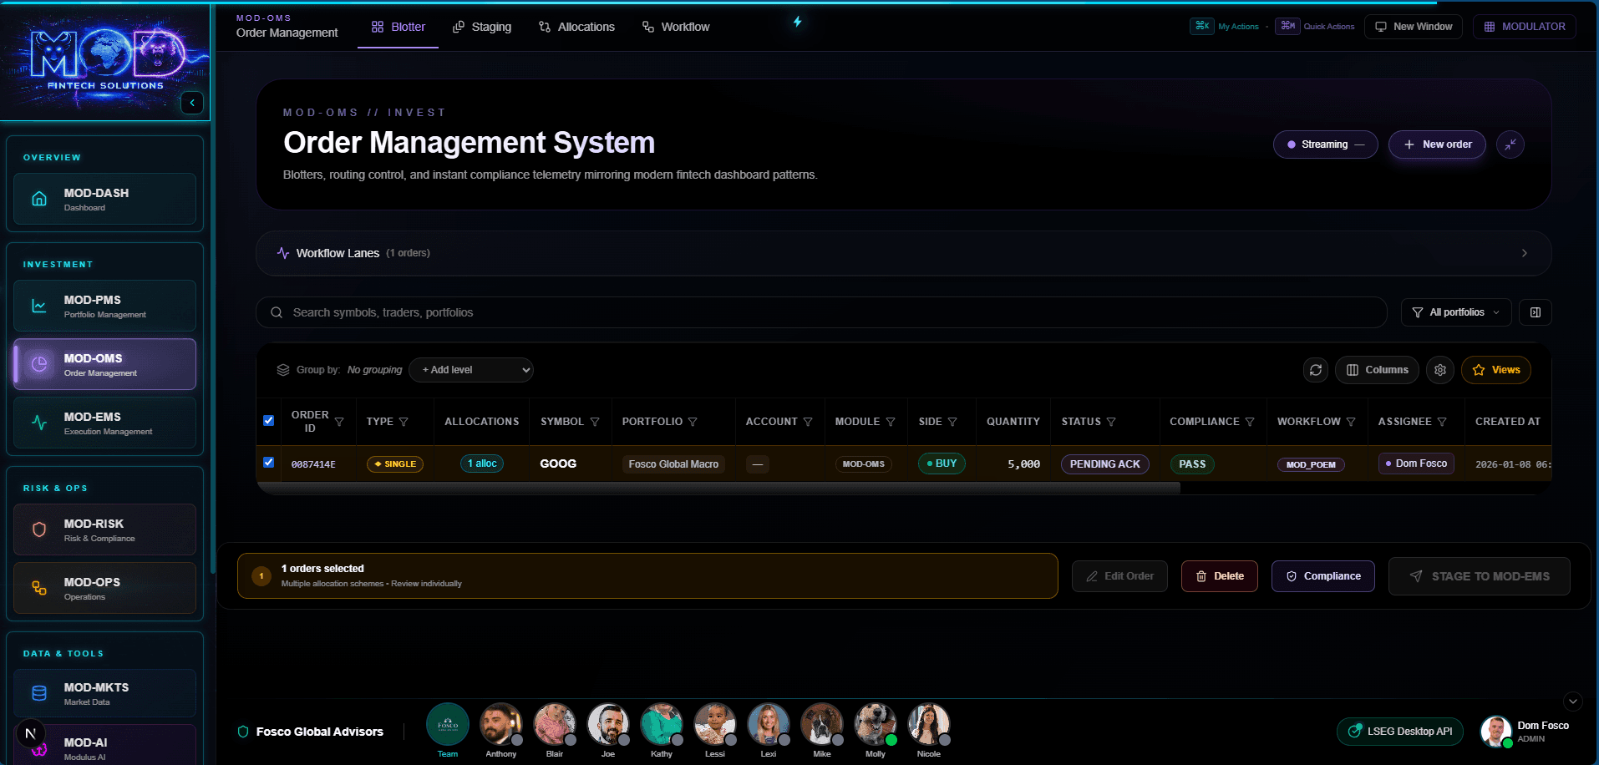Select MOD-MKTS Market Data
The width and height of the screenshot is (1599, 765).
point(104,692)
